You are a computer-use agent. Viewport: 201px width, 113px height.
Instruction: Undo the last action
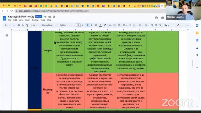point(10,25)
